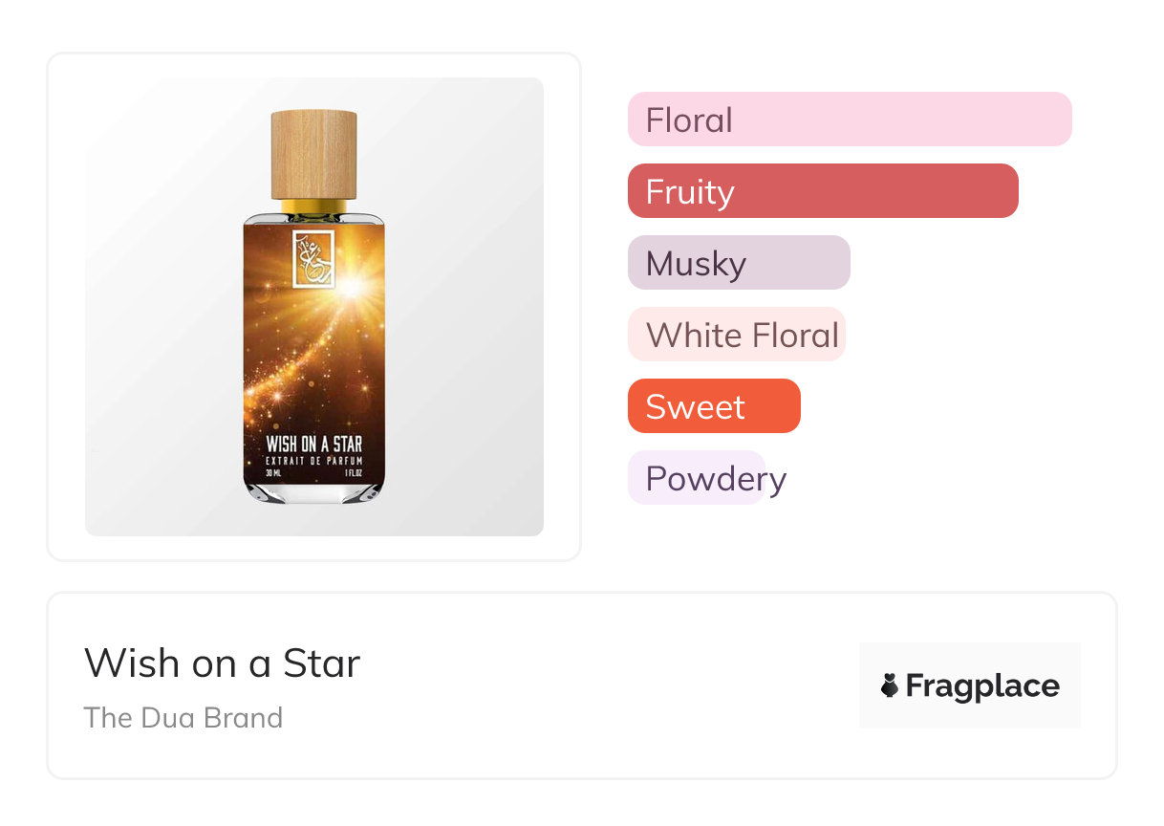Image resolution: width=1164 pixels, height=826 pixels.
Task: Click the bright starburst on the bottle label
Action: pyautogui.click(x=349, y=284)
